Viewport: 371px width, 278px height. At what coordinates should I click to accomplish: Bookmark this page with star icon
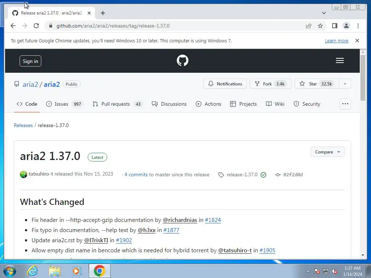(320, 26)
